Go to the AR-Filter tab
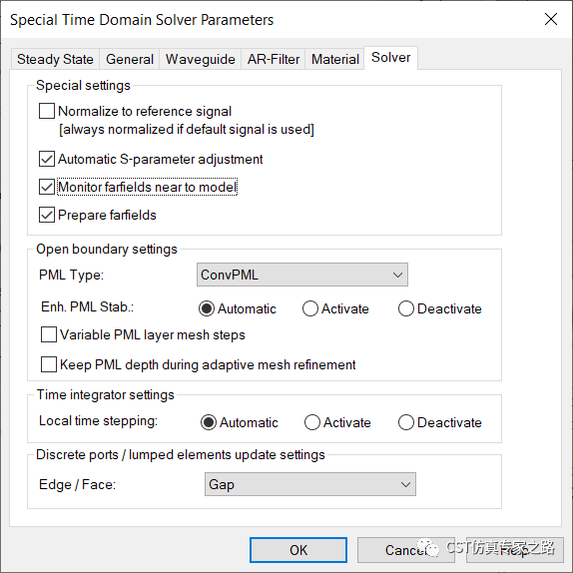The height and width of the screenshot is (573, 573). [274, 59]
